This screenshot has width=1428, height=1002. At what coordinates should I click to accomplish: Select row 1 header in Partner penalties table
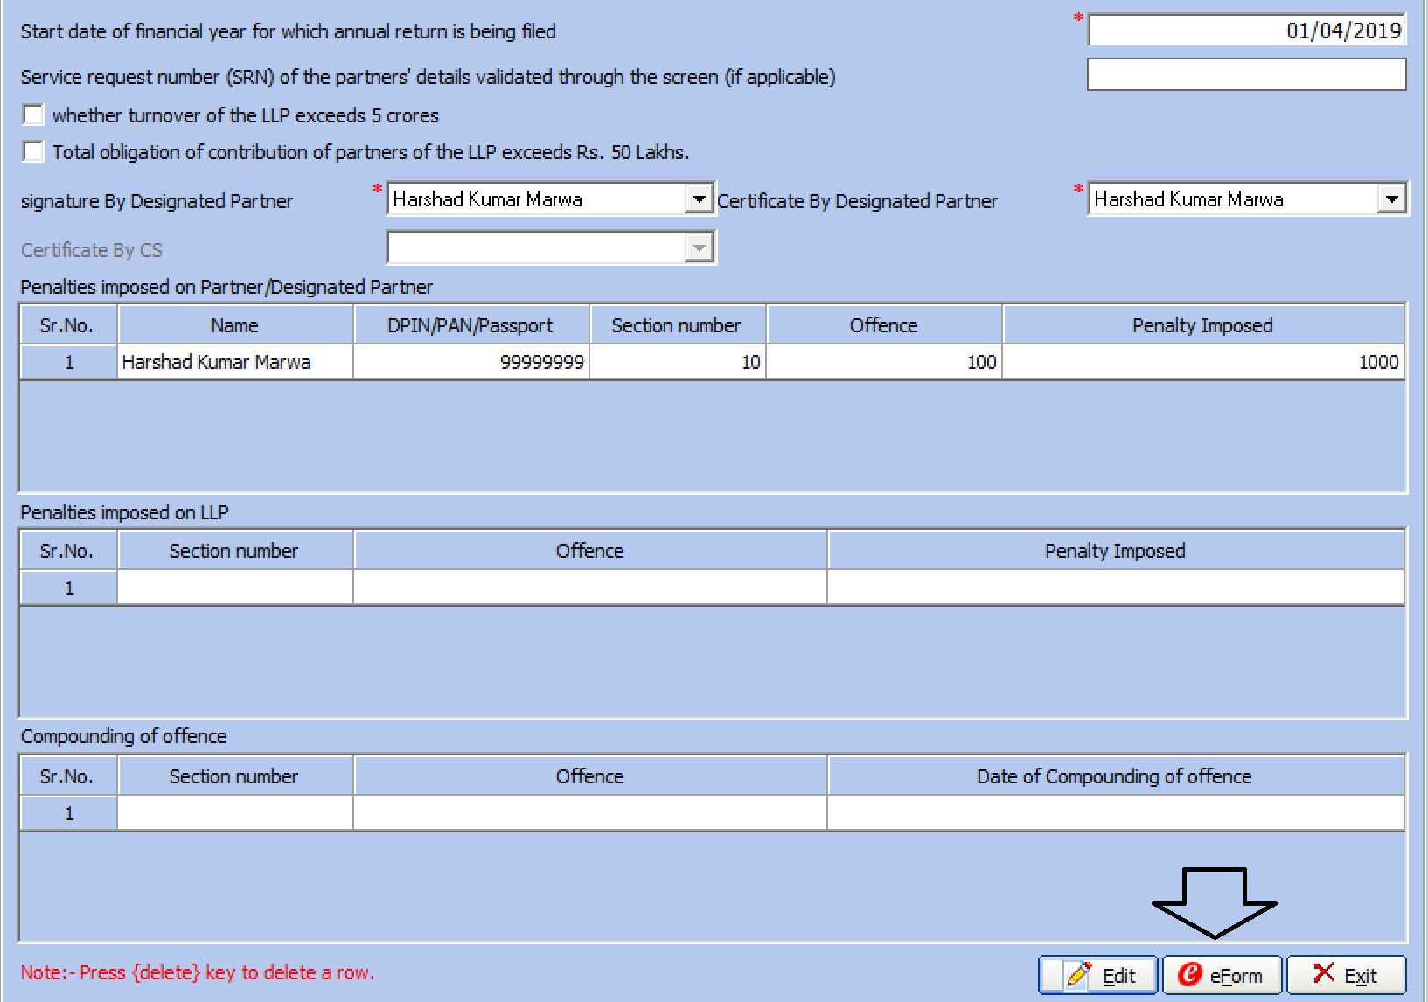point(69,362)
